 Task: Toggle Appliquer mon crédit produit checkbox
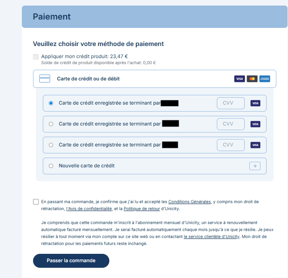(36, 57)
